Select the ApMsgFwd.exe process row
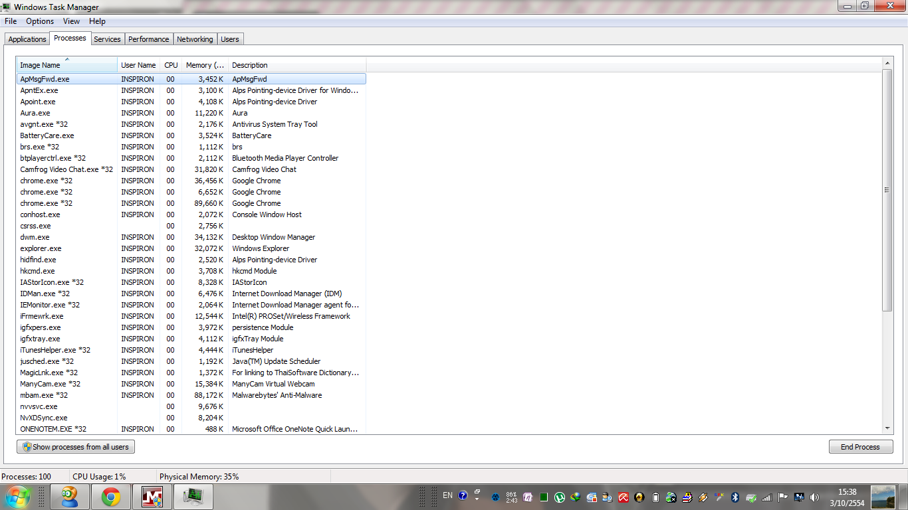This screenshot has width=908, height=510. tap(191, 79)
